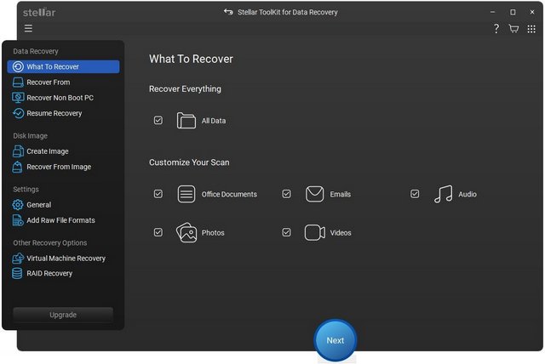
Task: Click the General settings gear icon
Action: [18, 205]
